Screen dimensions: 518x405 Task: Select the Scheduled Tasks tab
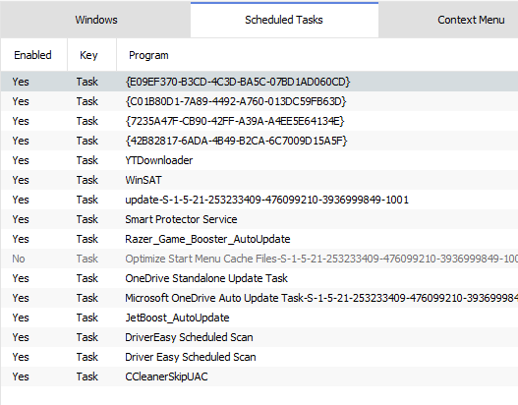click(284, 20)
